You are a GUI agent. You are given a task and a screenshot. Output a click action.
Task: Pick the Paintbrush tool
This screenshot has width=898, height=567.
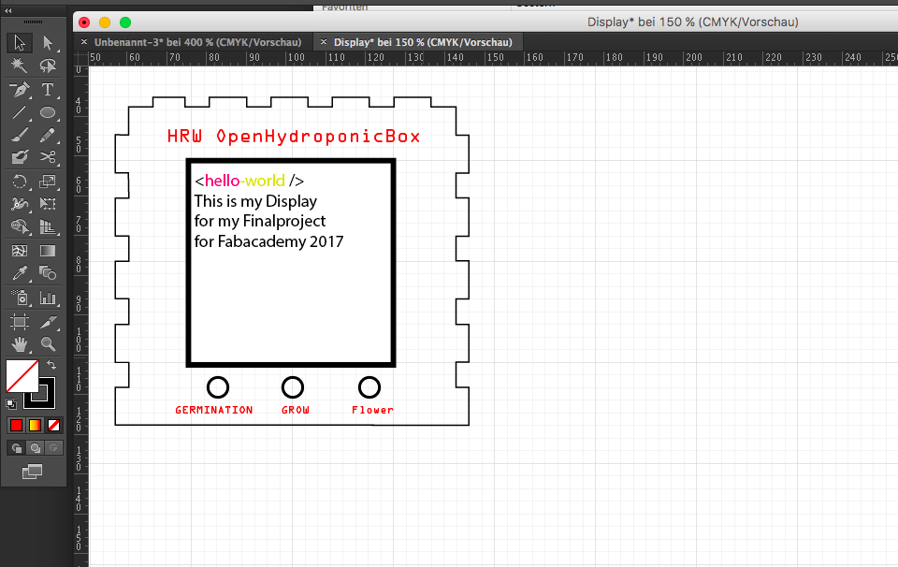[19, 135]
